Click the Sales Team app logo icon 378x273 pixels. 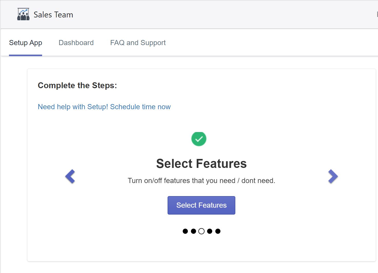coord(23,14)
